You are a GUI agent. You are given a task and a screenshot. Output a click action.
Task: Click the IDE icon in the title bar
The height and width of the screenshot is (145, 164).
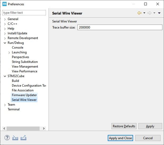tap(4, 4)
